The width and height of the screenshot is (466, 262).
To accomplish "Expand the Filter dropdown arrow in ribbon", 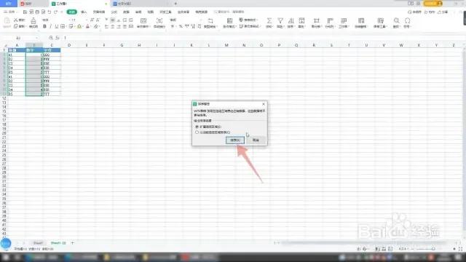I will pyautogui.click(x=283, y=26).
